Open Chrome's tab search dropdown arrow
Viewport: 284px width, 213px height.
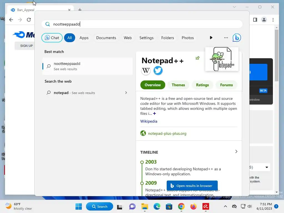point(234,7)
